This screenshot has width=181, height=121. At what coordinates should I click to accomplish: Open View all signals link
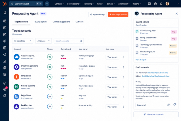[141, 60]
